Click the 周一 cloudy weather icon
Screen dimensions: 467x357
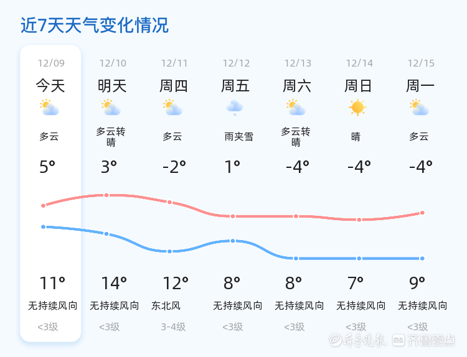click(x=419, y=108)
